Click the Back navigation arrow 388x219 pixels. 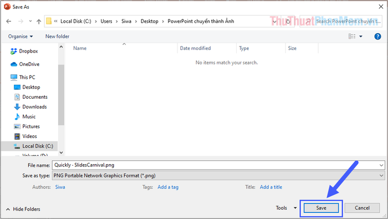(x=9, y=21)
